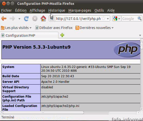
Task: Click the Build Date row label
Action: [x=11, y=76]
